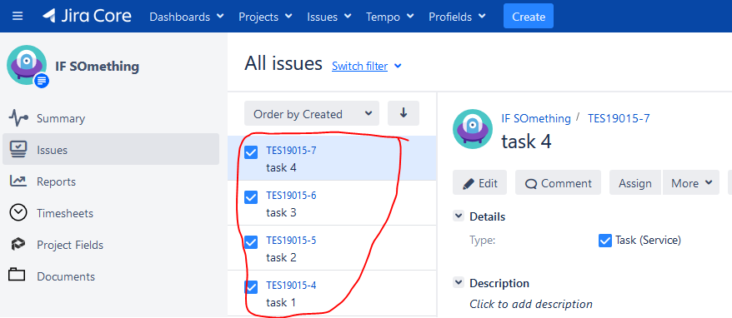Open the Order by Created dropdown
Image resolution: width=732 pixels, height=318 pixels.
(x=312, y=114)
